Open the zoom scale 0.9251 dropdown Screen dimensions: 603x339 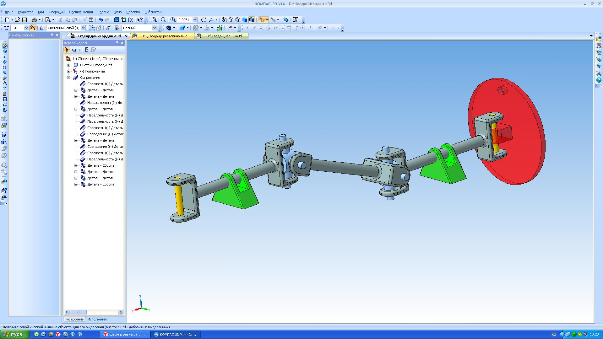pos(195,20)
